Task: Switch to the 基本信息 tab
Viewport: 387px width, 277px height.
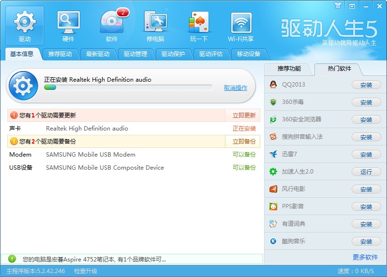Action: click(22, 54)
